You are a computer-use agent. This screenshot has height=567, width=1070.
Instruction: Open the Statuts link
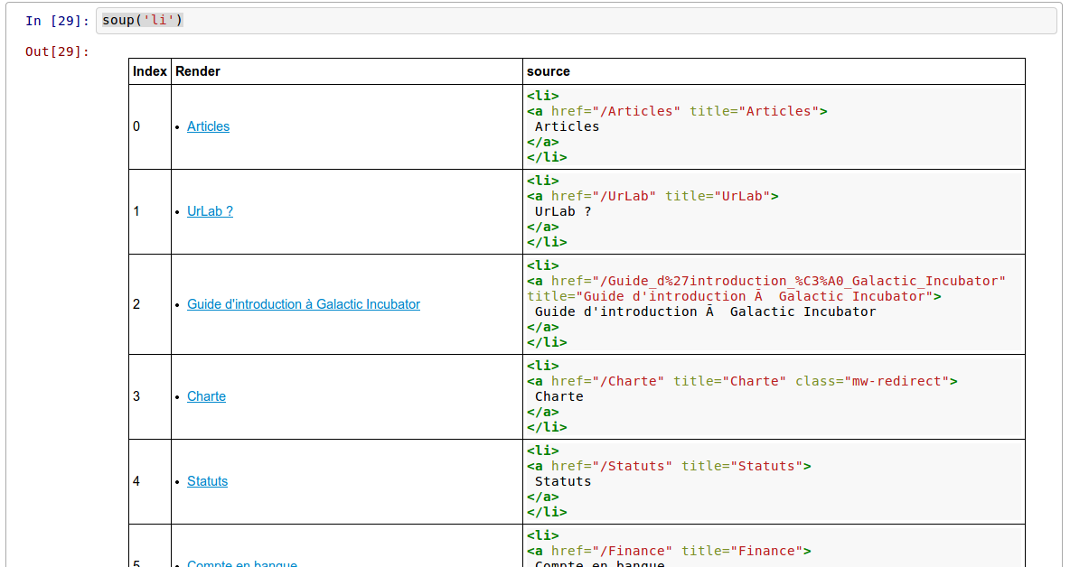point(208,481)
